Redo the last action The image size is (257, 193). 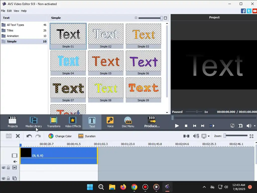pos(38,136)
